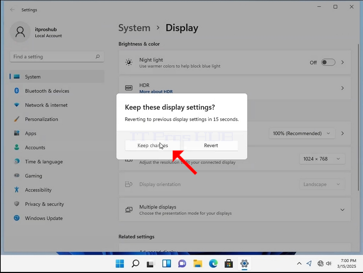Viewport: 363px width, 273px height.
Task: Click the Night light sun icon
Action: click(x=129, y=62)
